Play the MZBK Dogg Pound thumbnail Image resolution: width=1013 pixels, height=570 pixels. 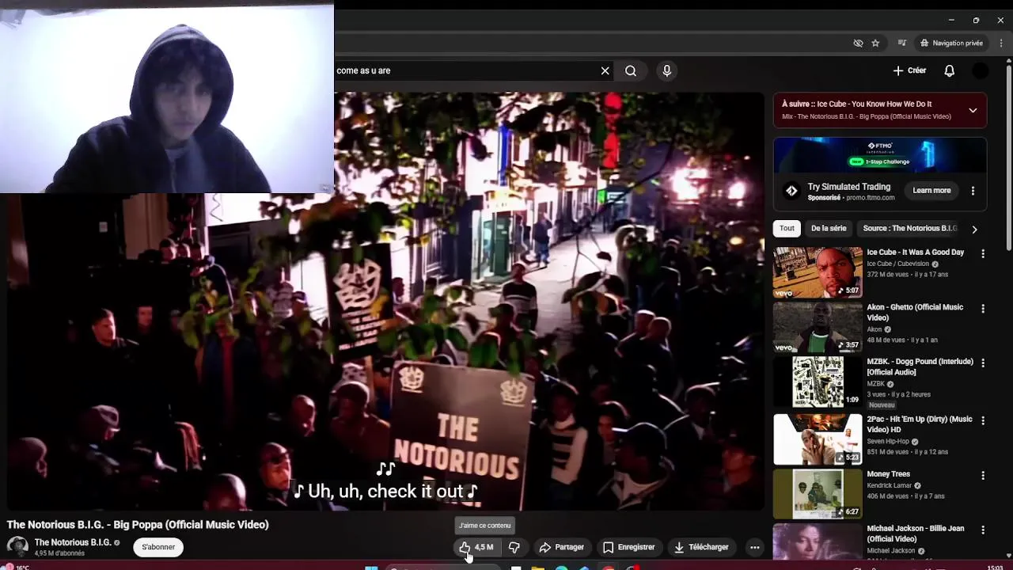pos(818,382)
